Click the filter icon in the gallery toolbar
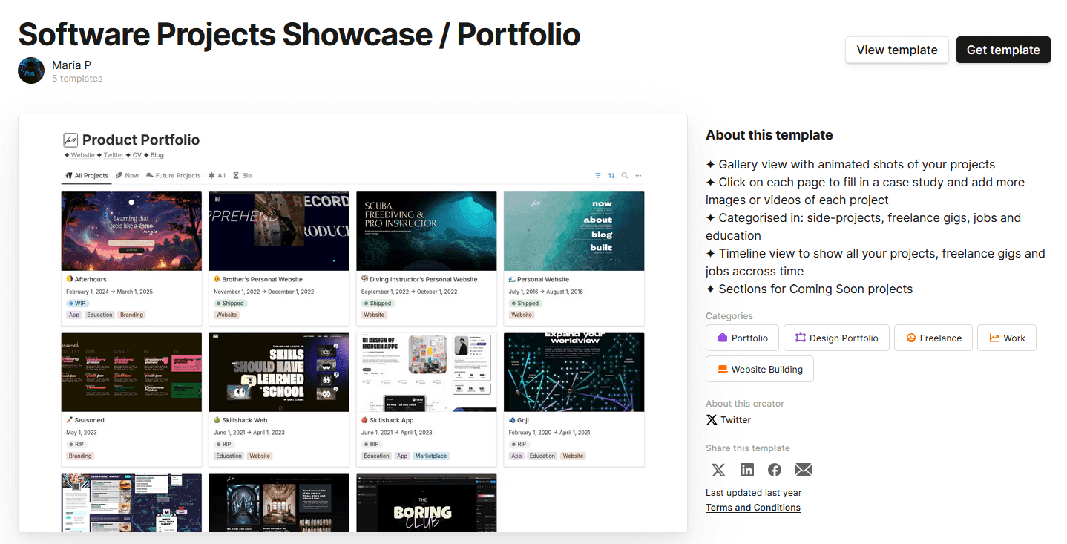The image size is (1067, 544). click(598, 176)
